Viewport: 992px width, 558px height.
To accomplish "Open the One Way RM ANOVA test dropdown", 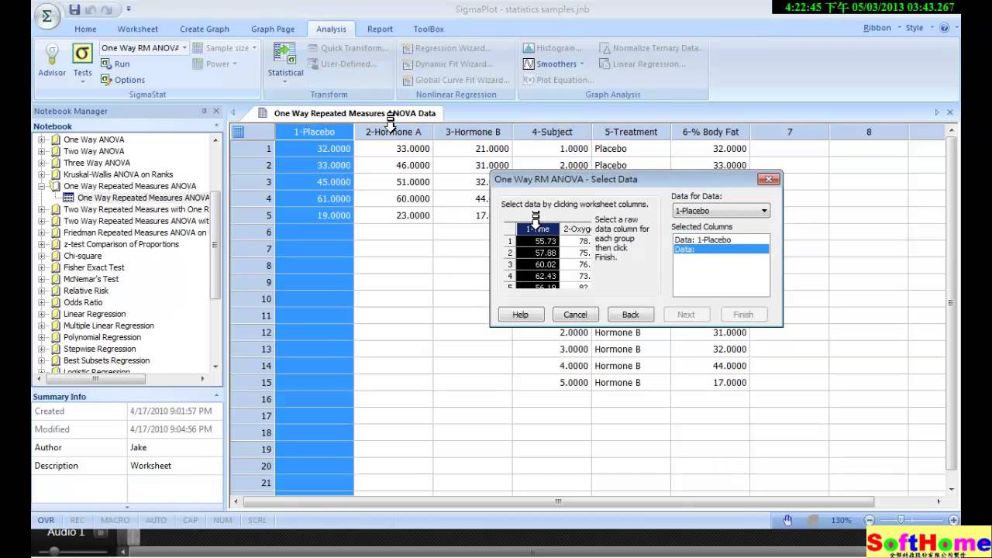I will click(x=184, y=48).
